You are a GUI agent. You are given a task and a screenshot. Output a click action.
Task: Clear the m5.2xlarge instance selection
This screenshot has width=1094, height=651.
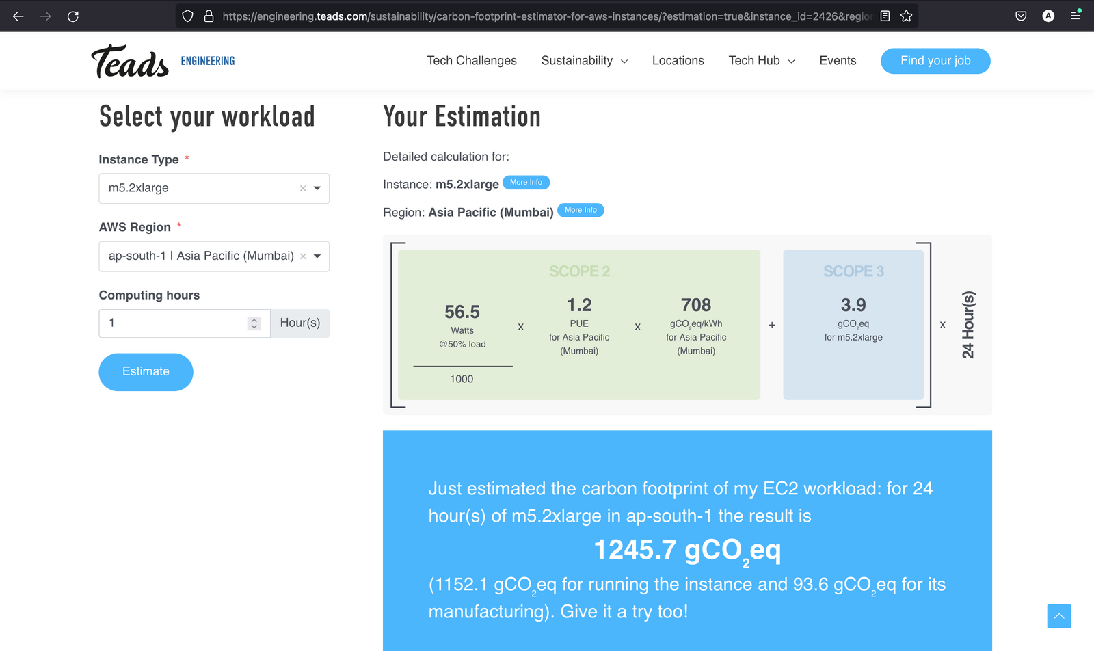click(303, 189)
